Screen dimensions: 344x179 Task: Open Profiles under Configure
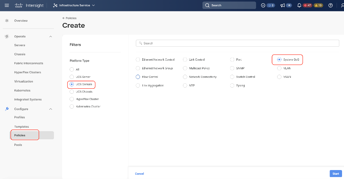(20, 117)
